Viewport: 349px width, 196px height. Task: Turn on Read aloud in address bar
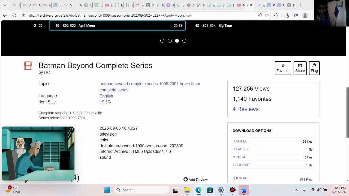point(260,16)
